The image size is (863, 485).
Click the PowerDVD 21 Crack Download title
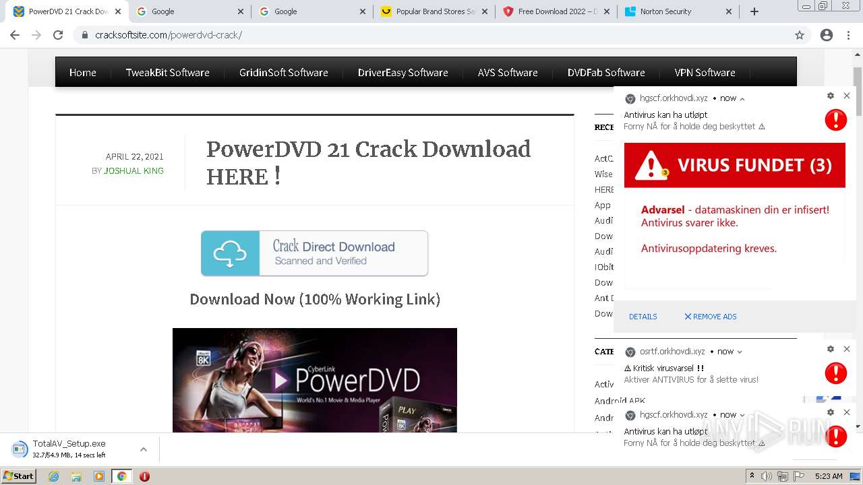point(369,163)
